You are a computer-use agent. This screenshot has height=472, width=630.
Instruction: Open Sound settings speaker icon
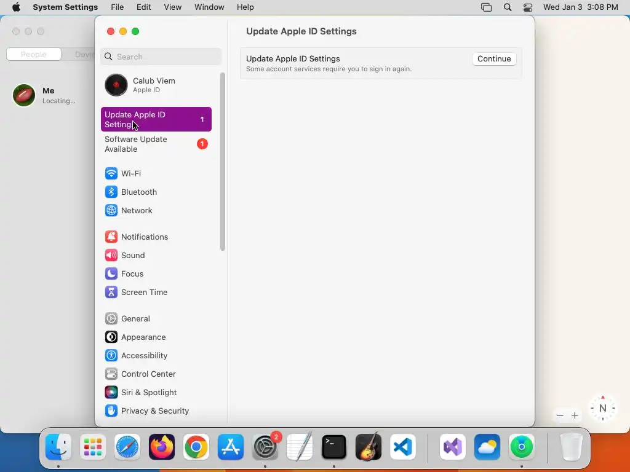pyautogui.click(x=111, y=255)
